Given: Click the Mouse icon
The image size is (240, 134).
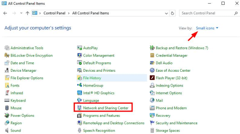Looking at the screenshot, I should (7, 108).
